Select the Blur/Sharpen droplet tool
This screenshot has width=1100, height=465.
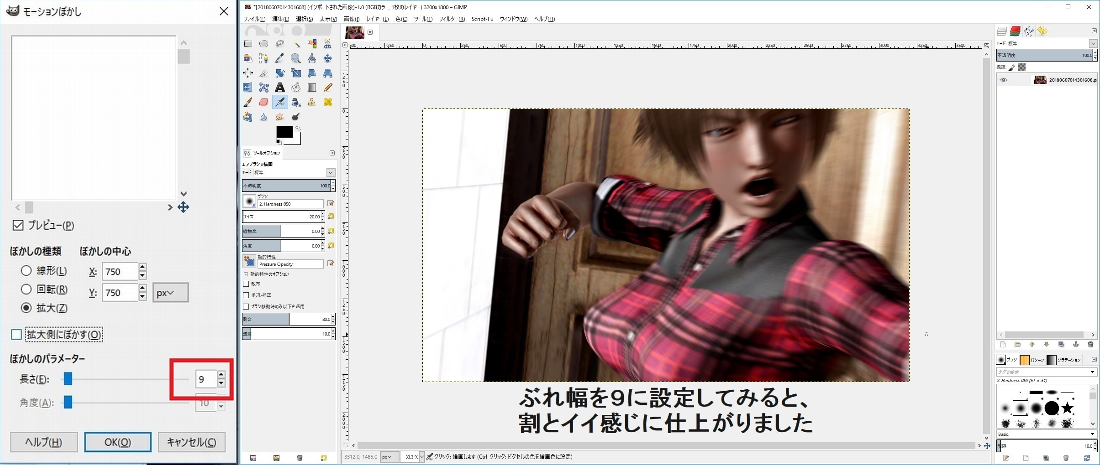pyautogui.click(x=264, y=117)
